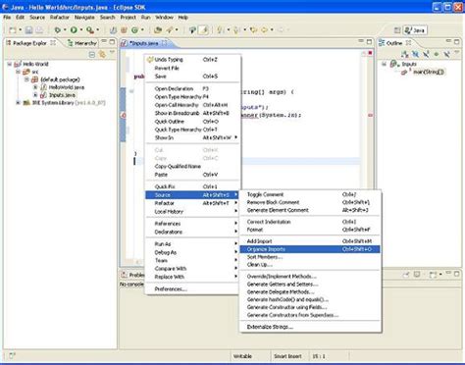
Task: Collapse the src folder node
Action: tap(18, 72)
